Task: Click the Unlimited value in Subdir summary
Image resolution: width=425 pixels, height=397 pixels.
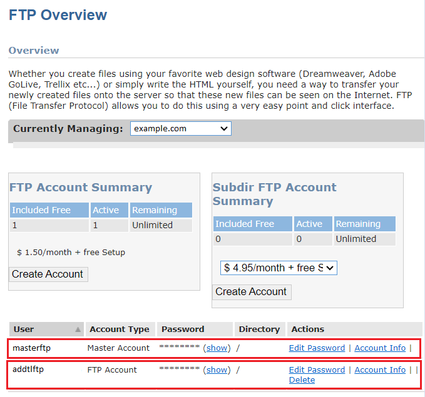Action: (356, 239)
